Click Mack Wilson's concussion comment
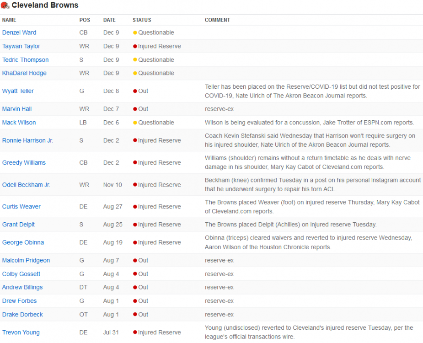Viewport: 423px width, 343px height. 310,123
